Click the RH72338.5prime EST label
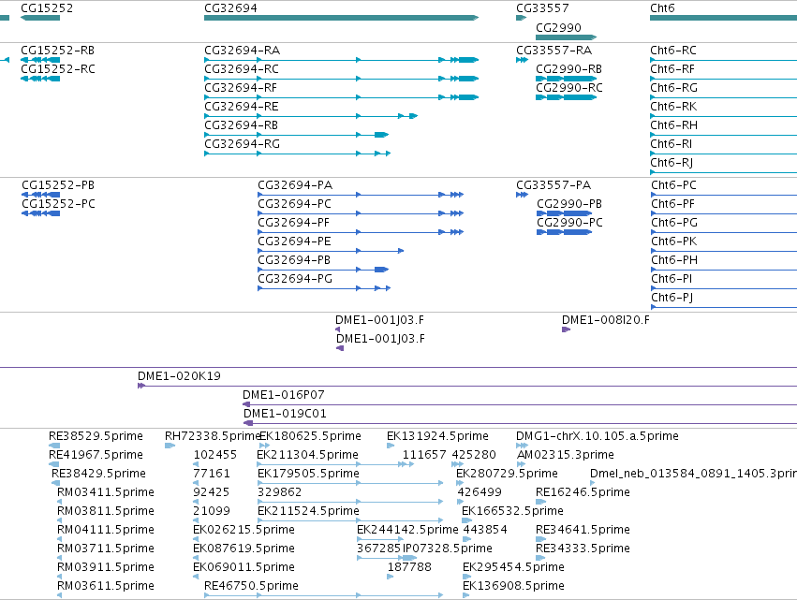Viewport: 797px width, 600px height. coord(212,436)
